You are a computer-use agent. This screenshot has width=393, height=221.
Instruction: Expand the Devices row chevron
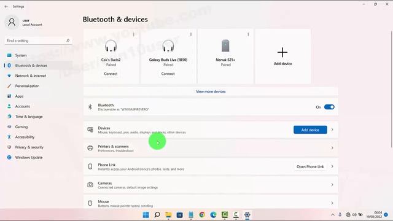point(332,130)
